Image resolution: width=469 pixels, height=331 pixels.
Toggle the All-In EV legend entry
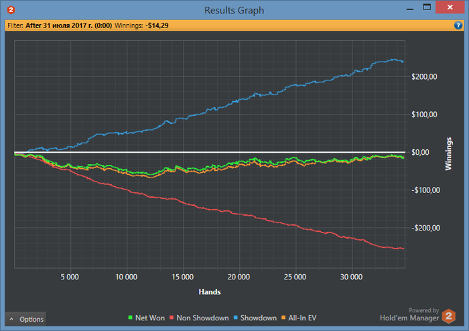click(299, 318)
